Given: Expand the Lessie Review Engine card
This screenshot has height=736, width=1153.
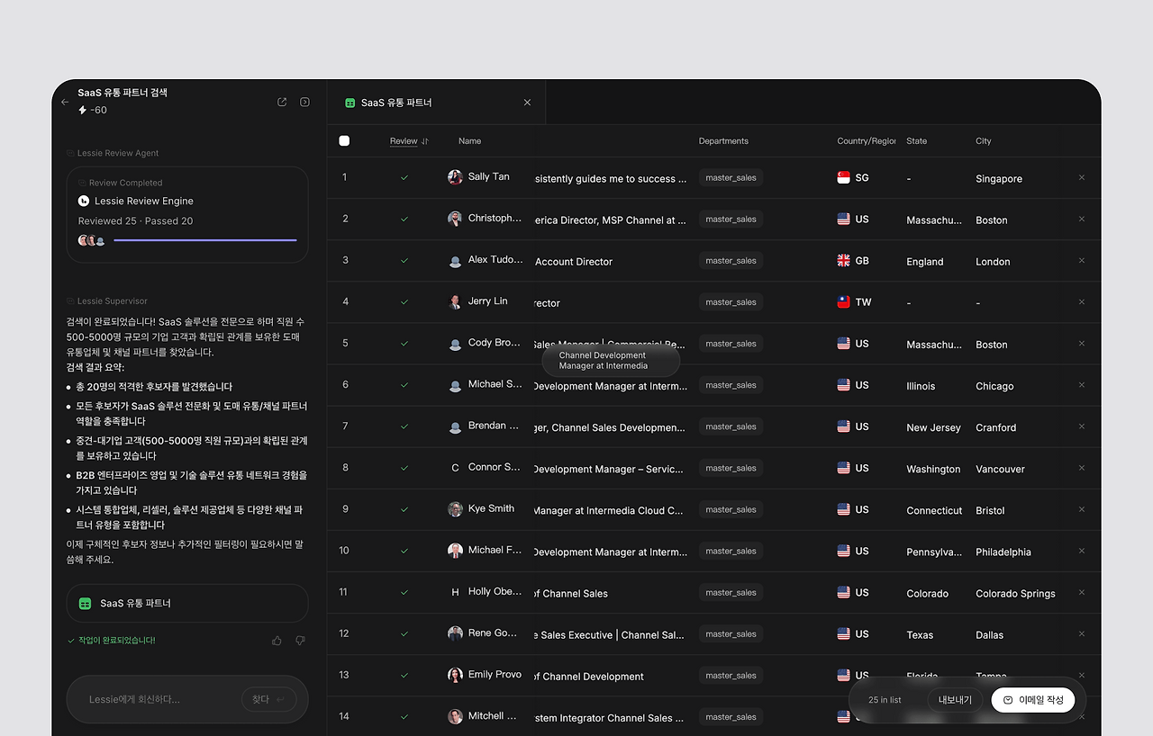Looking at the screenshot, I should coord(187,214).
